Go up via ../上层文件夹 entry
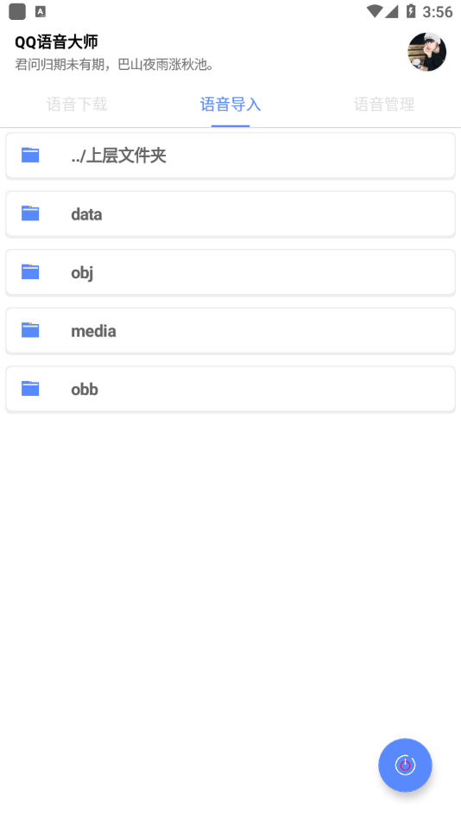The height and width of the screenshot is (821, 461). click(230, 156)
